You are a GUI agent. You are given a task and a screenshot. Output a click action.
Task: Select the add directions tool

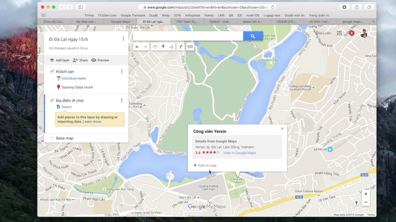coord(181,47)
